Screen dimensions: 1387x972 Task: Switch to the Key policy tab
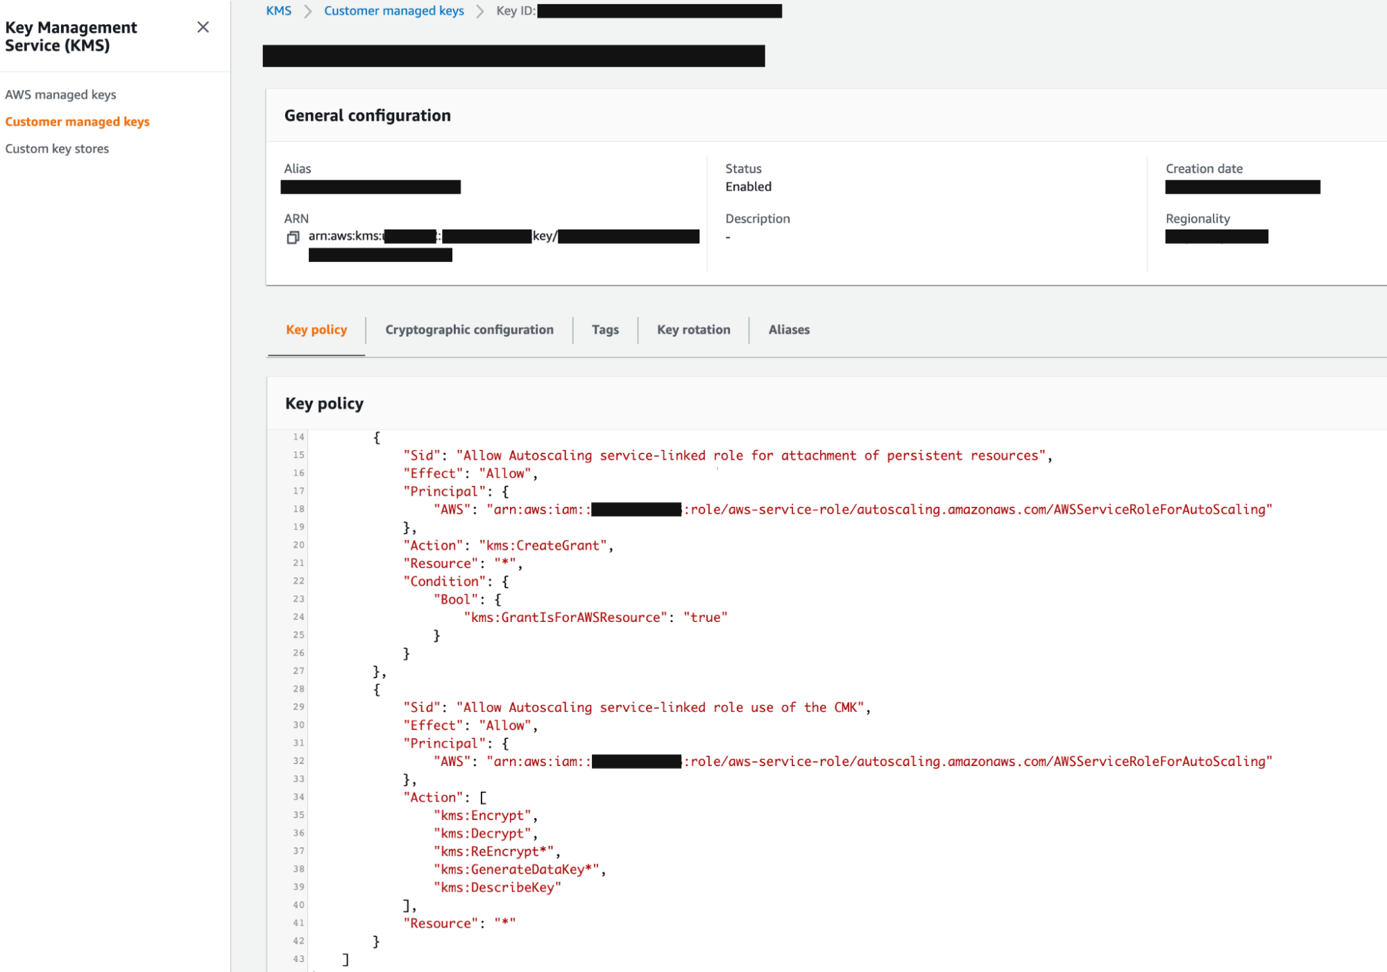pos(316,330)
